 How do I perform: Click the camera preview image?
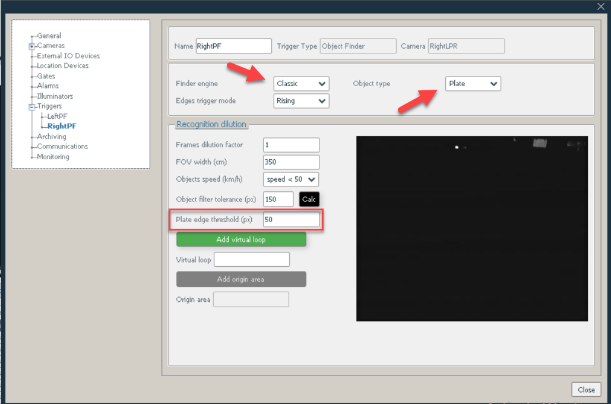pyautogui.click(x=472, y=228)
